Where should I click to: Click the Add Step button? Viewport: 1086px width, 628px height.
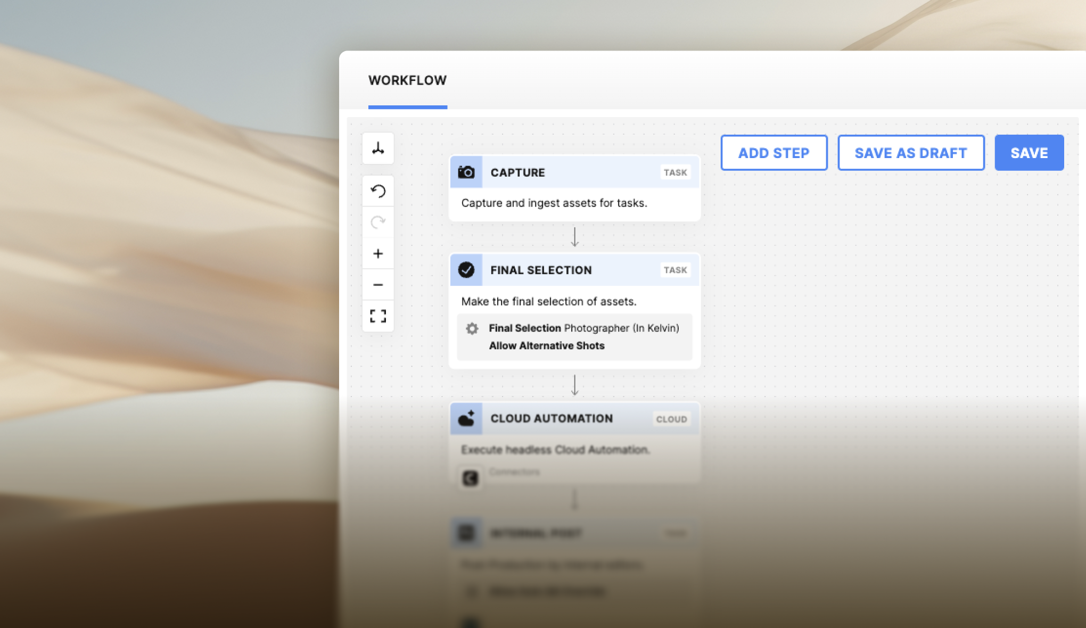click(x=774, y=153)
